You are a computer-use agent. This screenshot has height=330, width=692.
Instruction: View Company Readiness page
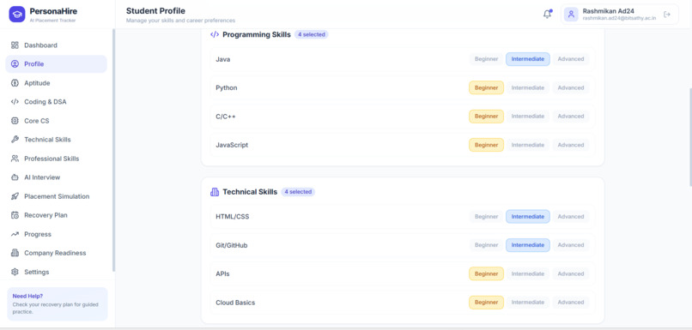click(56, 253)
